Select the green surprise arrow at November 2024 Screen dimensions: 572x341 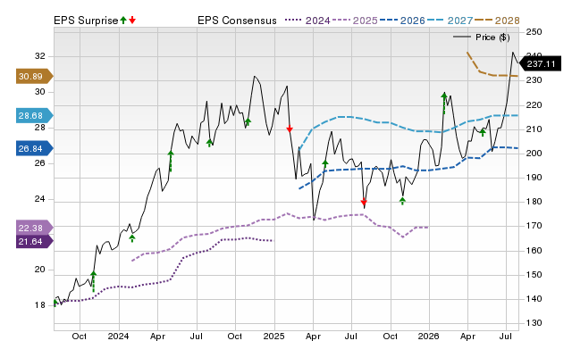[248, 121]
